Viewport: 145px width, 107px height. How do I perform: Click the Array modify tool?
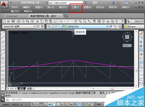(x=141, y=50)
